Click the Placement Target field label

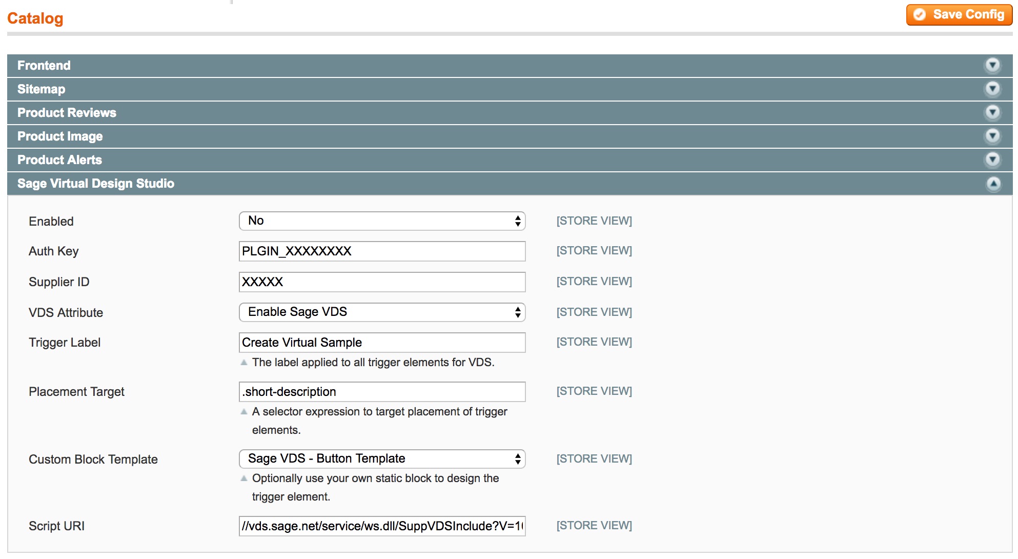point(76,392)
